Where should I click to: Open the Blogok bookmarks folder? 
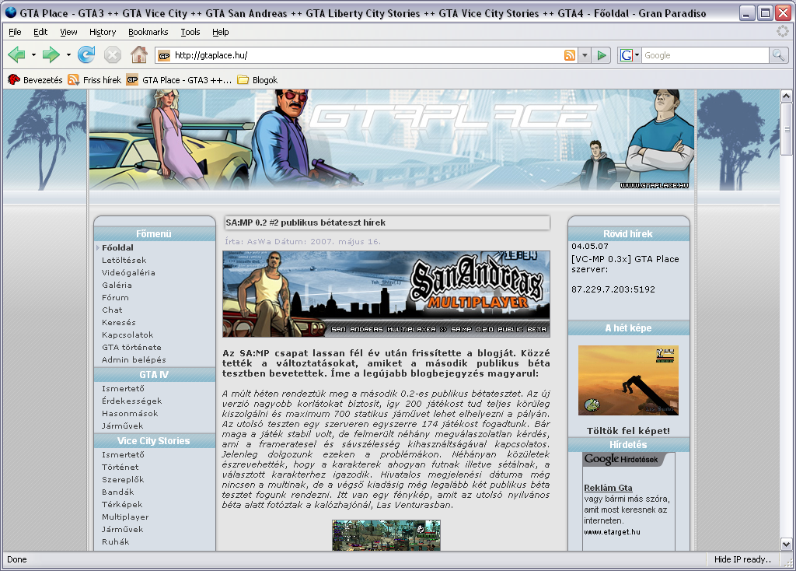click(257, 80)
